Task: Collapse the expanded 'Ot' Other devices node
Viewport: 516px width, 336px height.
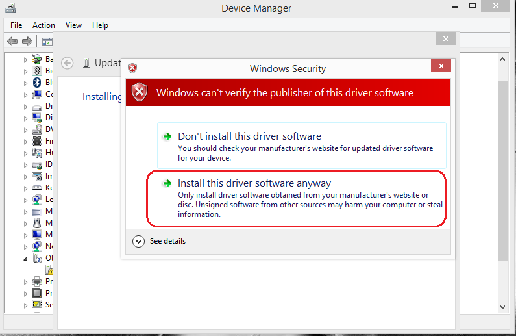Action: pos(25,259)
